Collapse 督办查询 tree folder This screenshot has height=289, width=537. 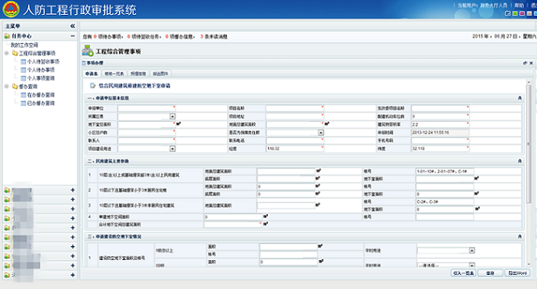6,87
